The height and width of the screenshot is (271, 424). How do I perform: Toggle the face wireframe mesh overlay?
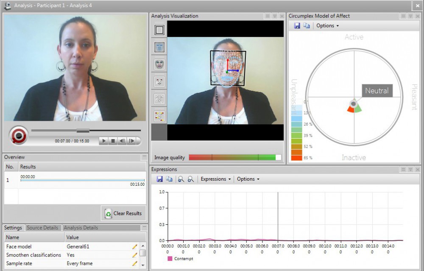coord(159,47)
